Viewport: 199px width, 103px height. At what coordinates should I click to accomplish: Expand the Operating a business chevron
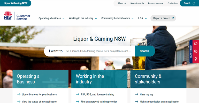(x=64, y=19)
